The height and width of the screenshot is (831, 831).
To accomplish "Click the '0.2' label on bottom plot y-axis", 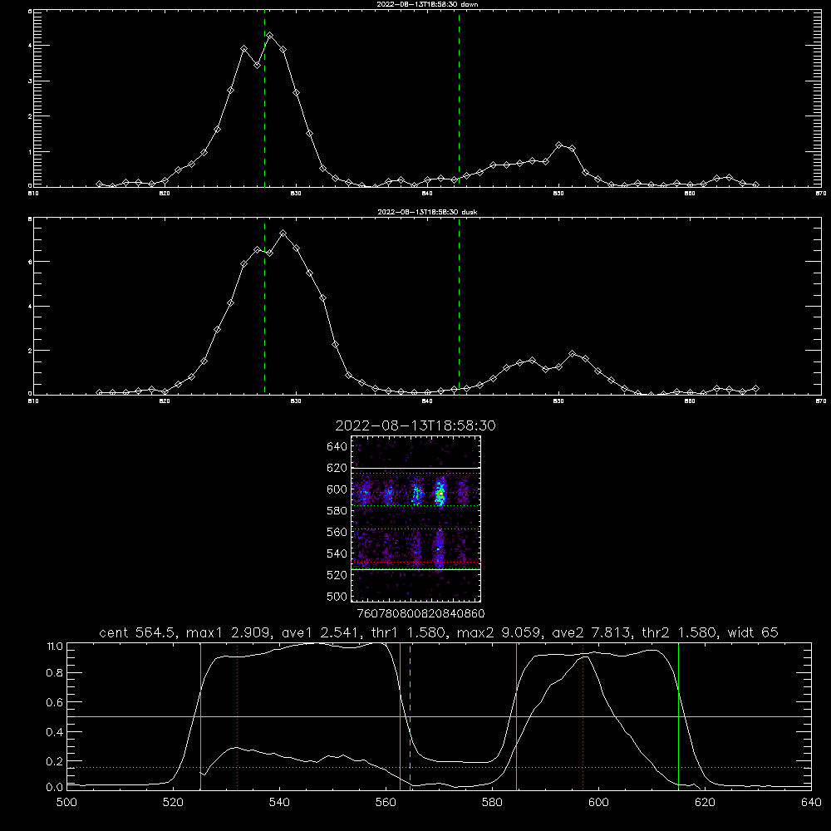I will 55,761.
